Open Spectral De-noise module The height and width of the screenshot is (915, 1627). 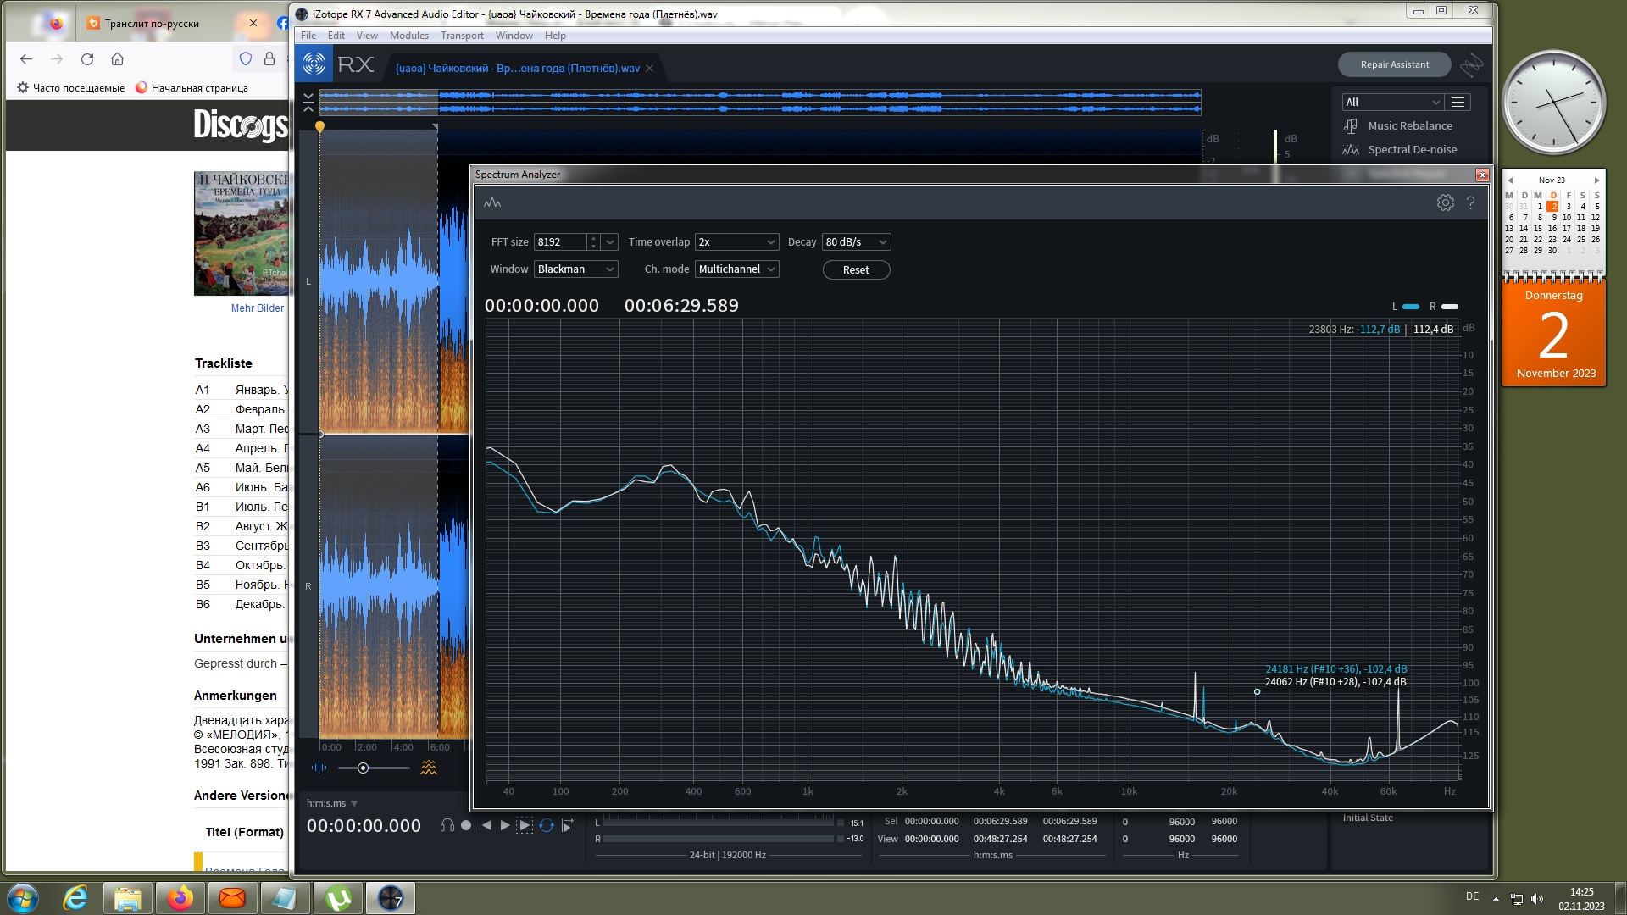coord(1412,149)
